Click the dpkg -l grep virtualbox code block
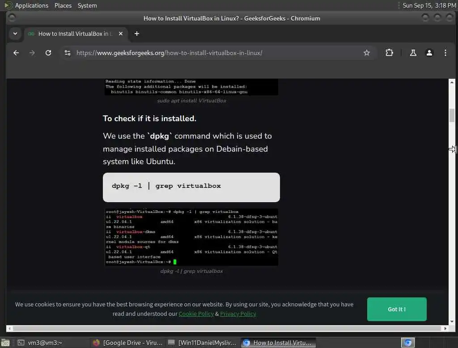458x348 pixels. [x=191, y=187]
